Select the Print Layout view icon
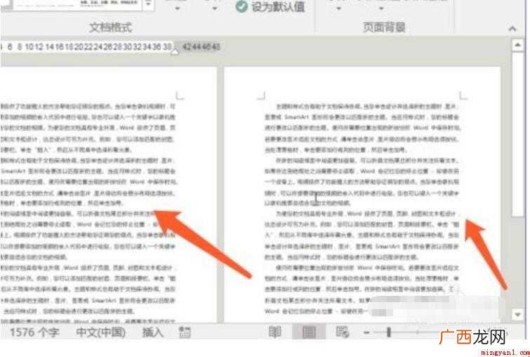Screen dimensions: 530x357 tap(309, 332)
